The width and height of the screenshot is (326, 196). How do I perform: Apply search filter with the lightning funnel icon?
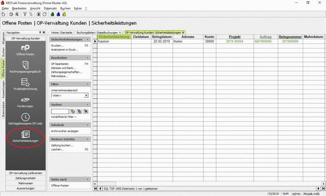[73, 112]
